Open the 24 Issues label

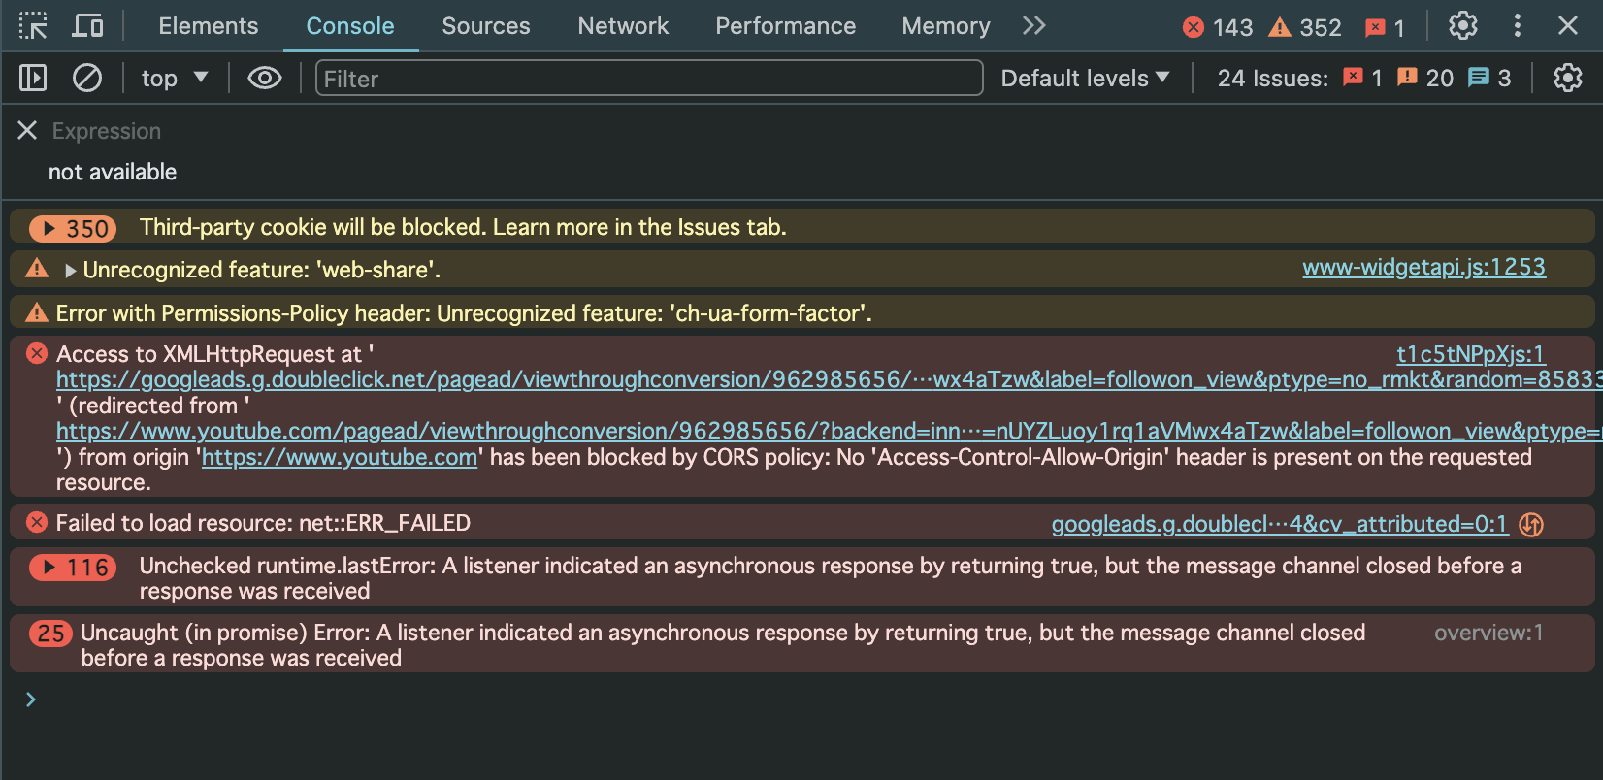(x=1273, y=79)
